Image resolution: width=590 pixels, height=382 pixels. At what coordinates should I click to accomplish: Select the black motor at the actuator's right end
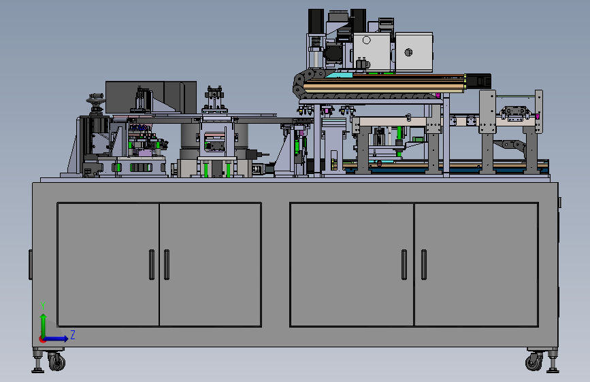tap(478, 81)
